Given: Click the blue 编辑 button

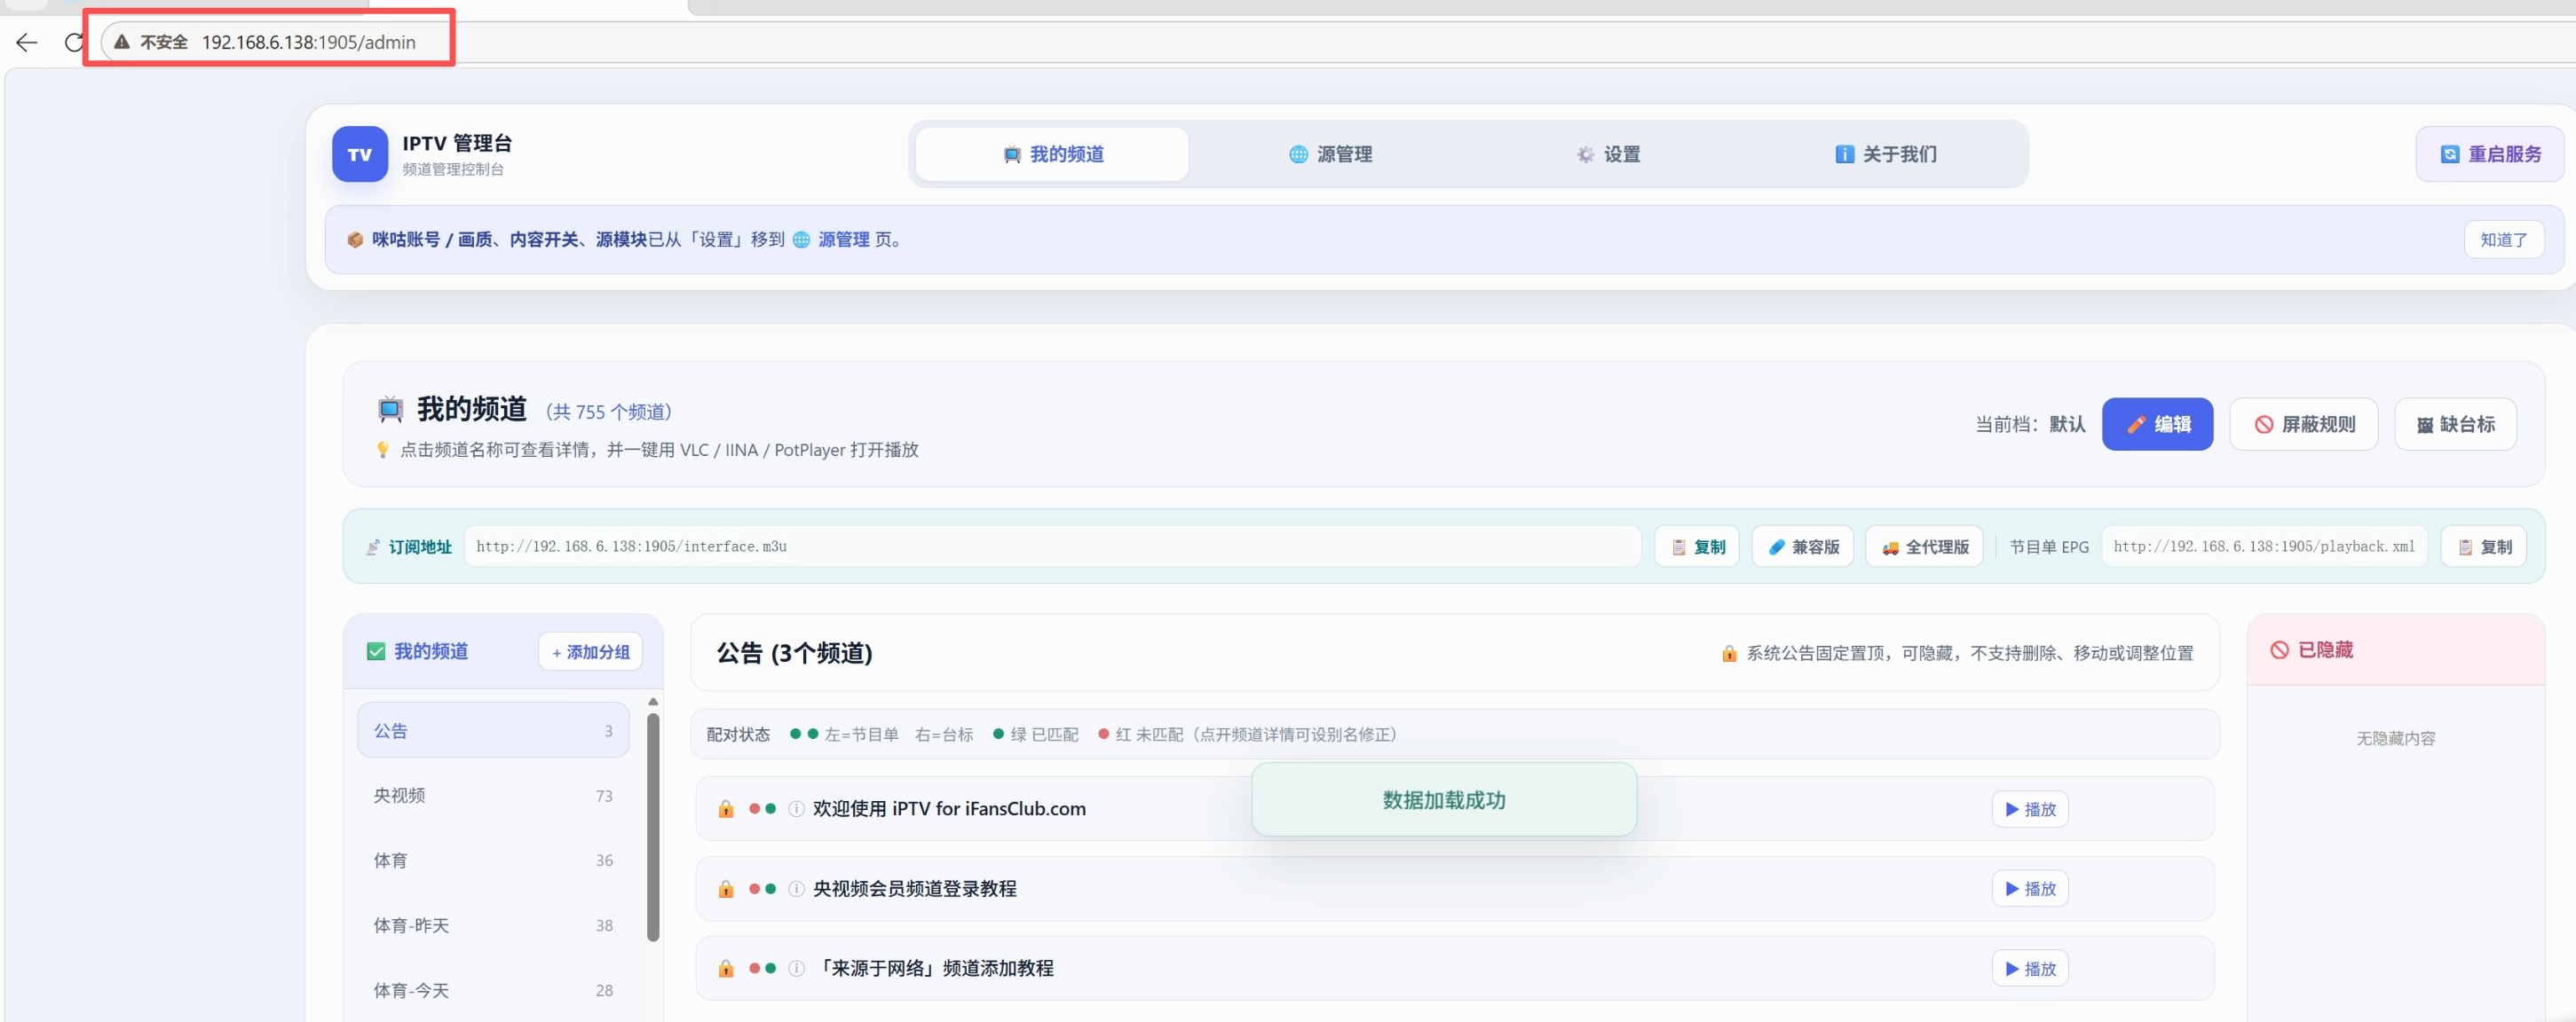Looking at the screenshot, I should [2157, 425].
